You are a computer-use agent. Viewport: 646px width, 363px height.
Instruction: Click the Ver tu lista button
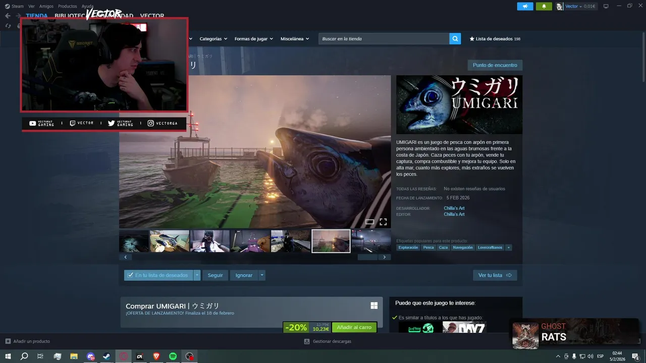pos(495,275)
